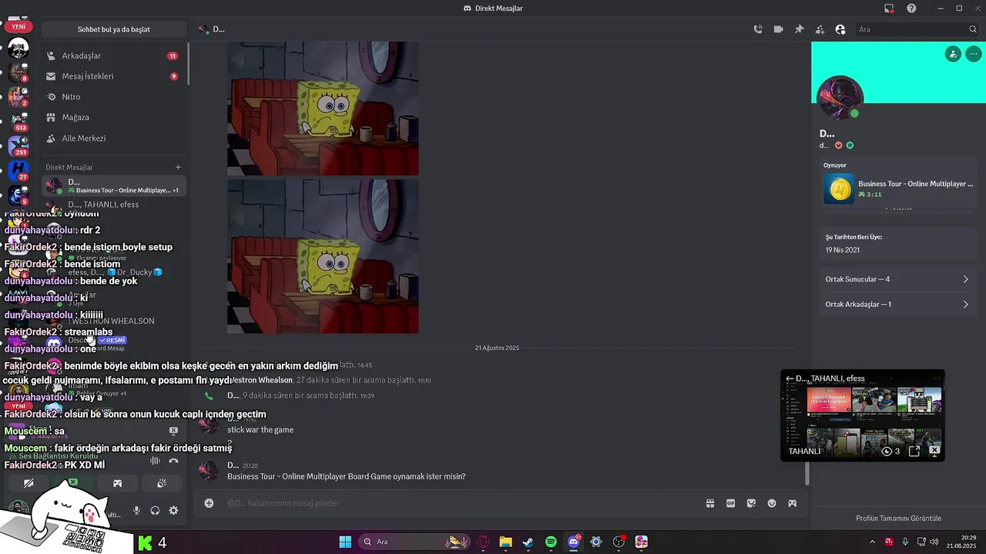Open the Windows Start menu
986x554 pixels.
click(345, 542)
